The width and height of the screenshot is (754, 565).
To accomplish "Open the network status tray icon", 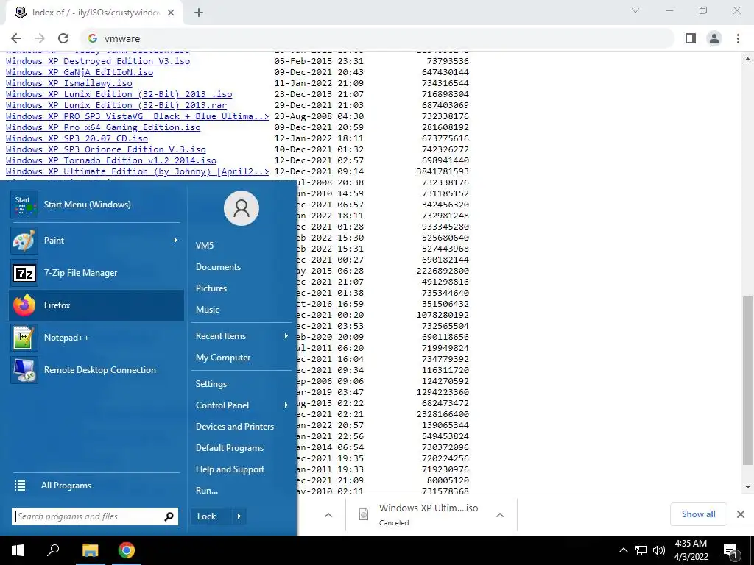I will coord(641,550).
